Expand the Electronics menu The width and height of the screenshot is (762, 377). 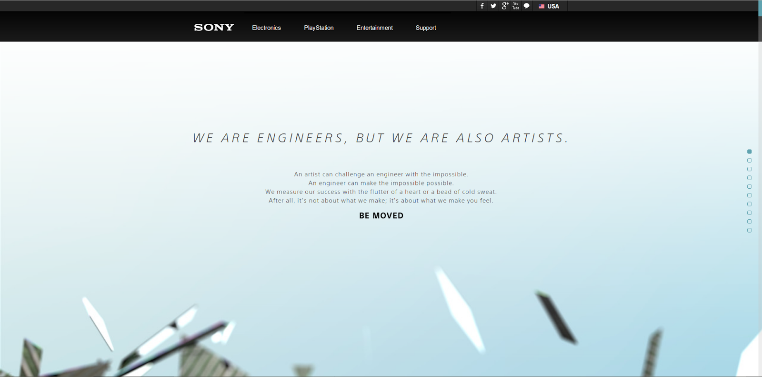(x=266, y=28)
